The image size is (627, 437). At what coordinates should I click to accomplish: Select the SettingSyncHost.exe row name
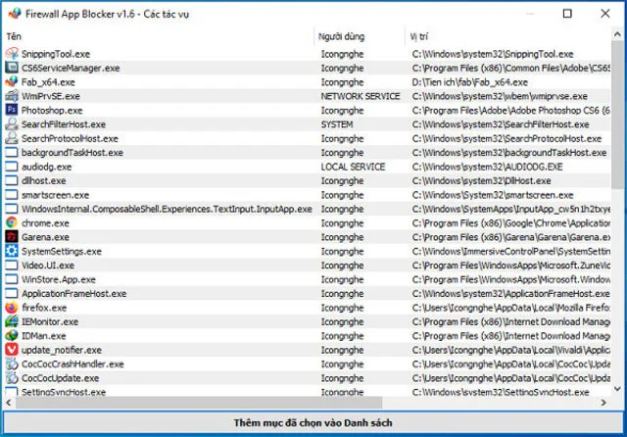pyautogui.click(x=64, y=392)
